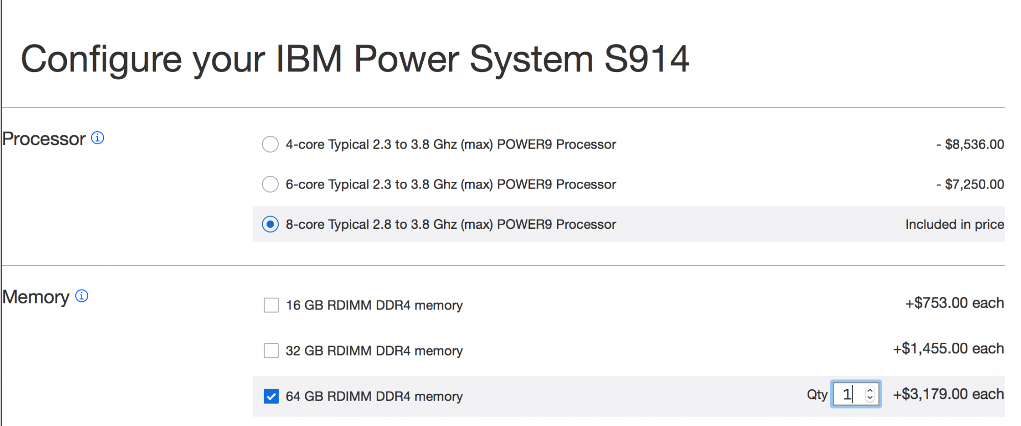Uncheck the 64 GB RDIMM DDR4 memory box
Image resolution: width=1021 pixels, height=426 pixels.
click(271, 396)
